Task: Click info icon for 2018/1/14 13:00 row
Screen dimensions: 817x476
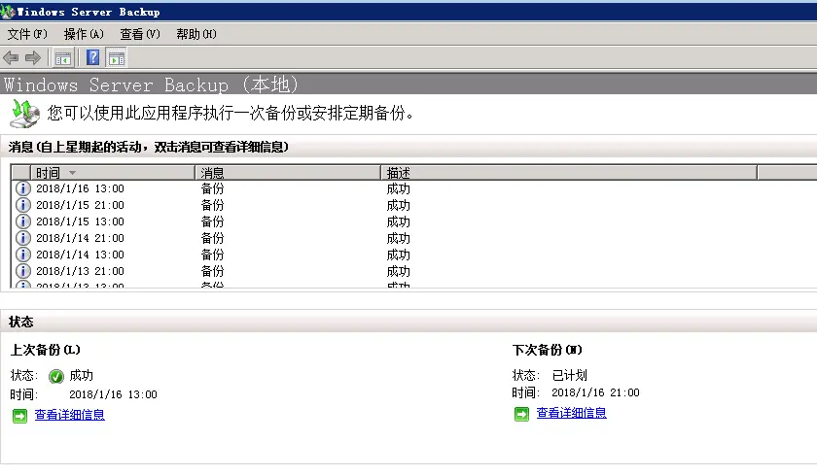Action: 23,255
